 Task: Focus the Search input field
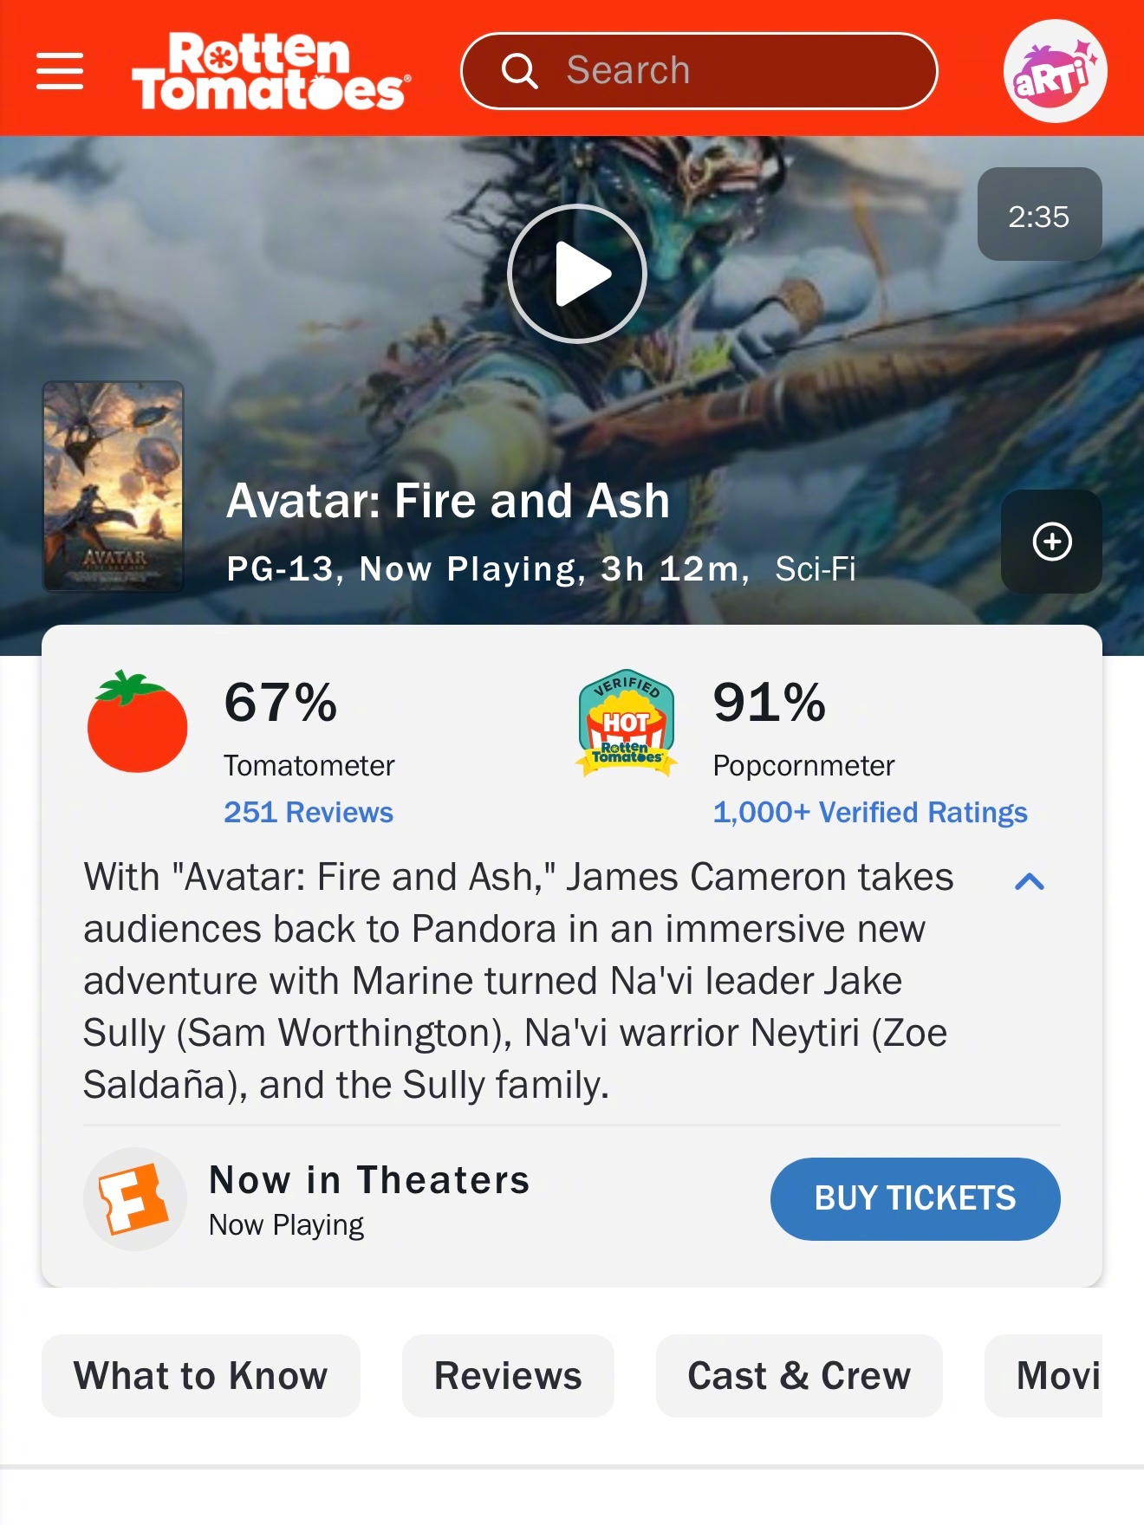pos(699,71)
